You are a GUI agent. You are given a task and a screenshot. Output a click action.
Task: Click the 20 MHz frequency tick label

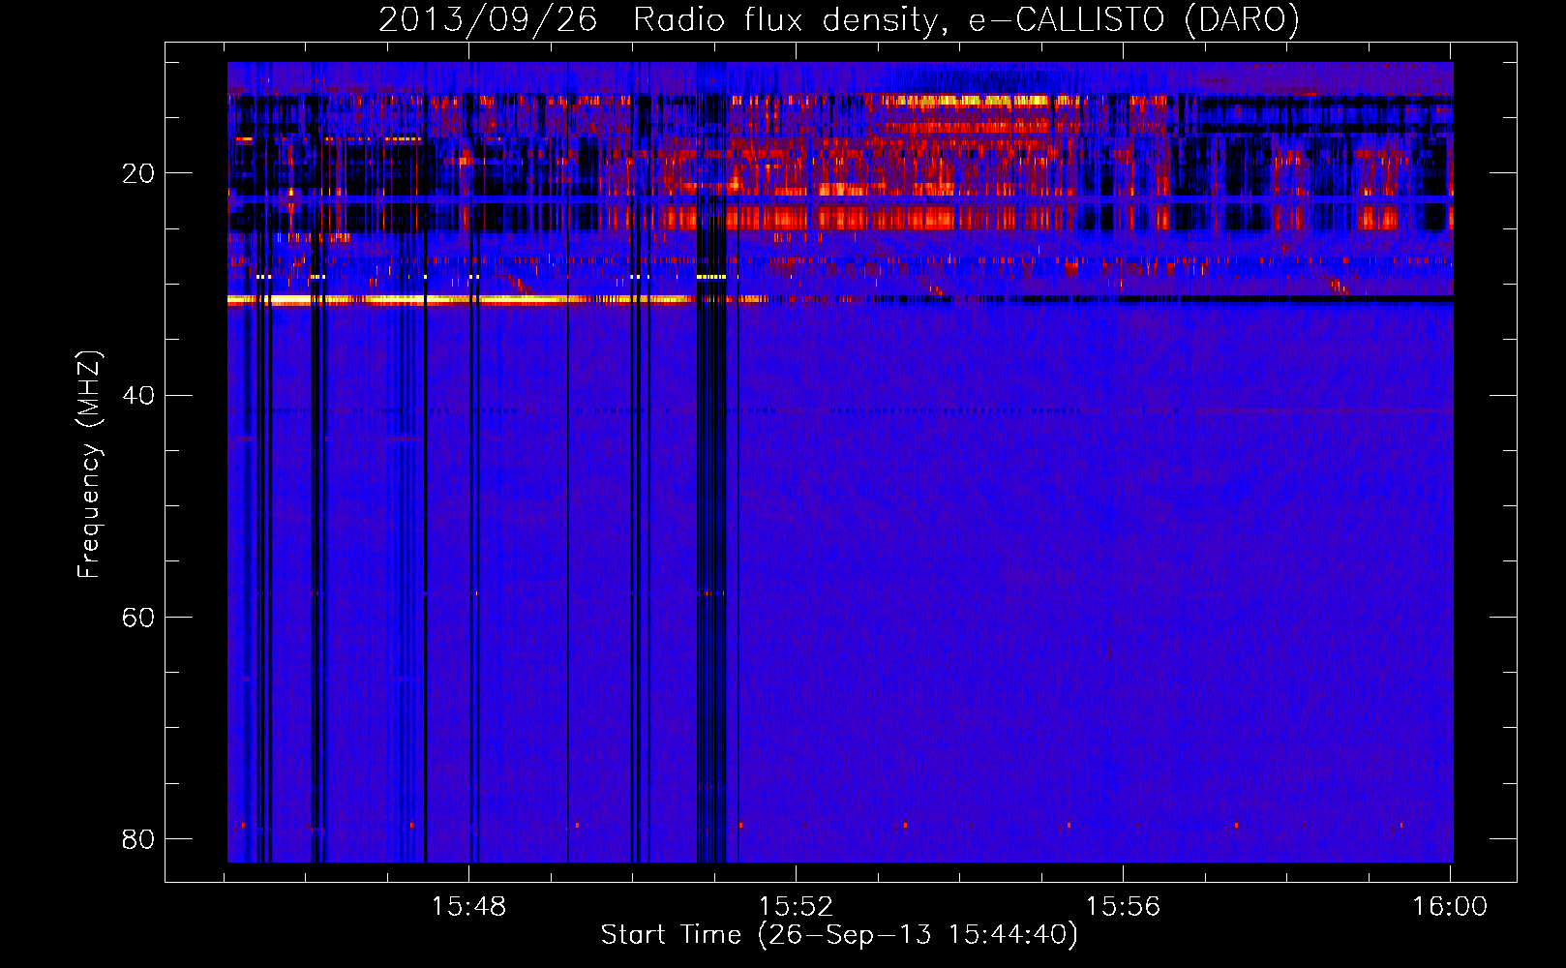(138, 174)
